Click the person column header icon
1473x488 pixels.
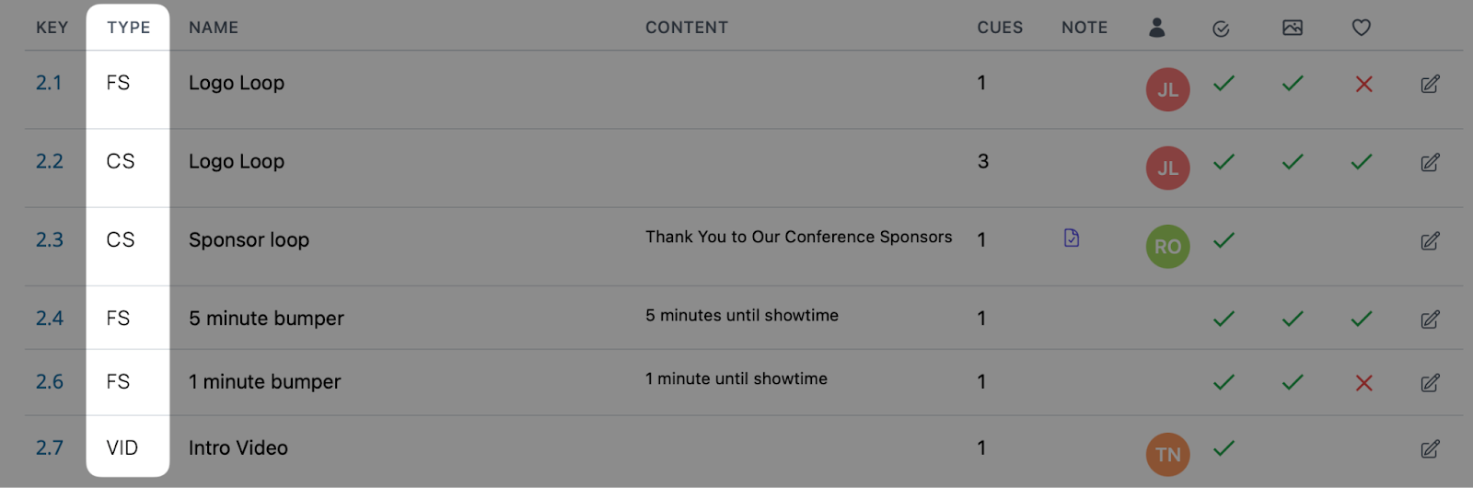tap(1157, 28)
